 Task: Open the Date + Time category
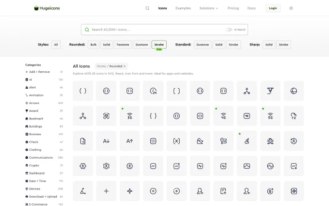[44, 181]
